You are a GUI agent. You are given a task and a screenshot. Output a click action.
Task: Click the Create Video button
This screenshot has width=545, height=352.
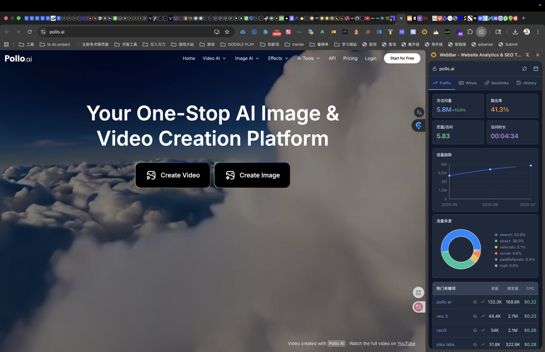point(173,175)
